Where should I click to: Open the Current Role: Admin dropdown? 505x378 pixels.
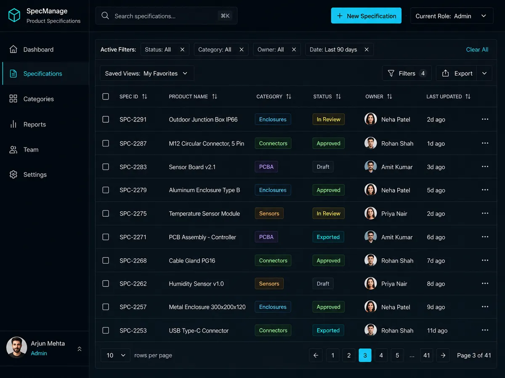[452, 16]
